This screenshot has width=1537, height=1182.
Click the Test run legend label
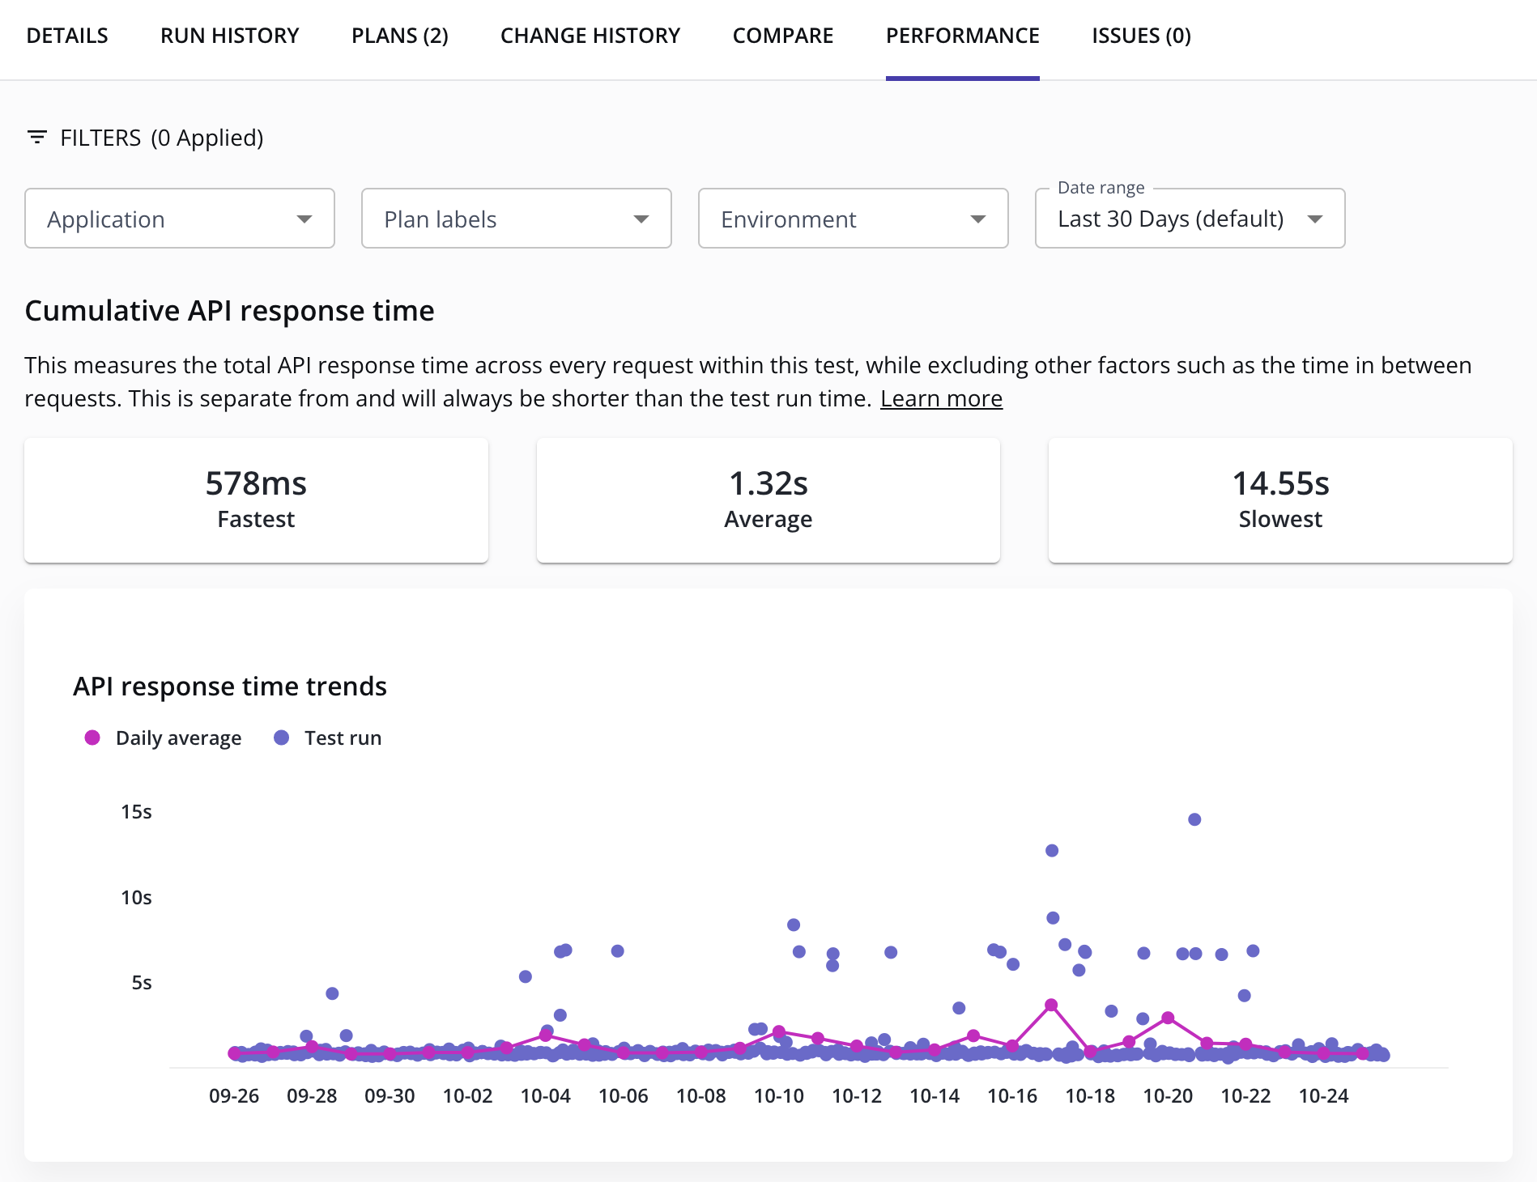343,738
